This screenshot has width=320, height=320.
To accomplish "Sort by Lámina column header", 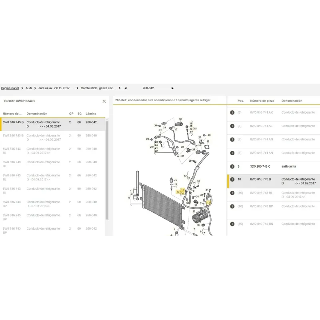I will tap(91, 114).
